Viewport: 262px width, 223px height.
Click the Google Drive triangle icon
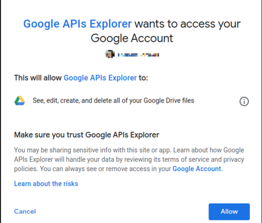(x=19, y=101)
